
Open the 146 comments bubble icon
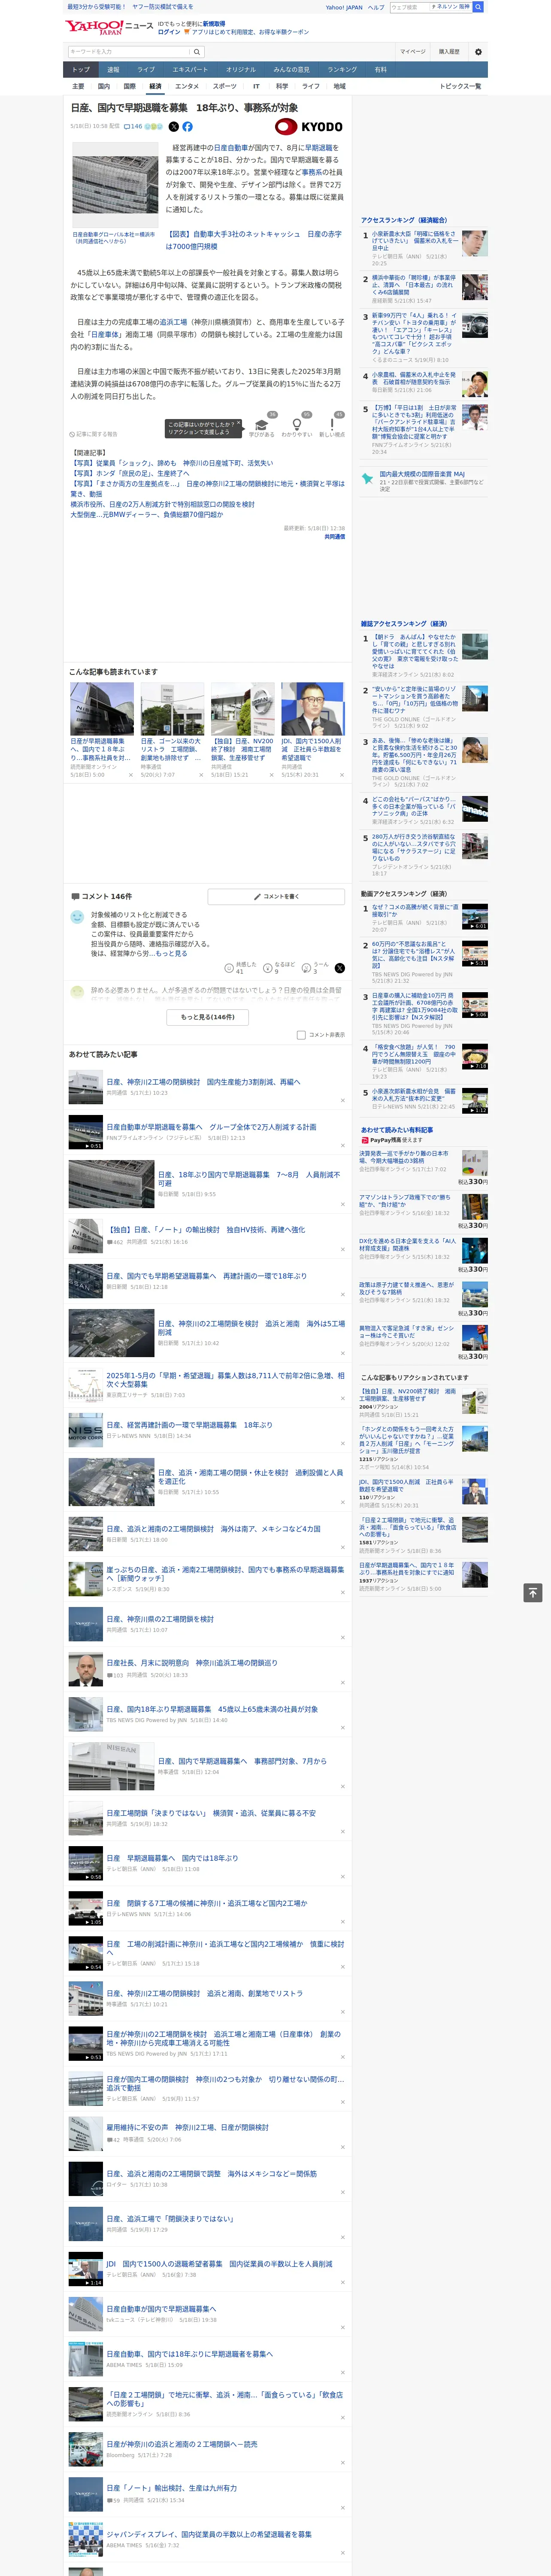(133, 127)
